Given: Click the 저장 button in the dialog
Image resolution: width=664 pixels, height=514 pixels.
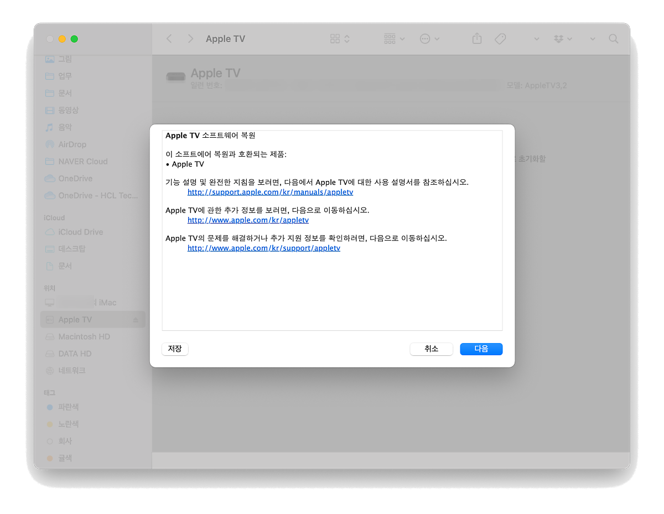Looking at the screenshot, I should 175,349.
